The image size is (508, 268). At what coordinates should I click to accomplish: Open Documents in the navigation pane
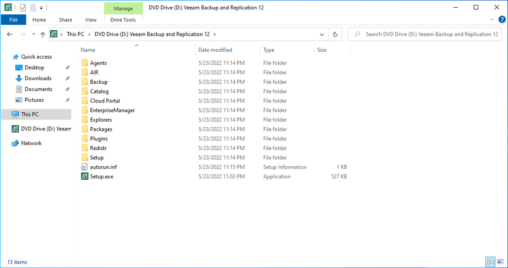pyautogui.click(x=38, y=89)
